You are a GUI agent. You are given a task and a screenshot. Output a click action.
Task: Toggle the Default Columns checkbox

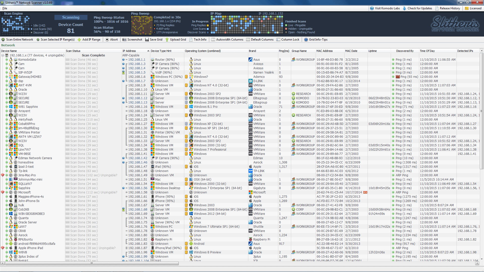pos(248,40)
